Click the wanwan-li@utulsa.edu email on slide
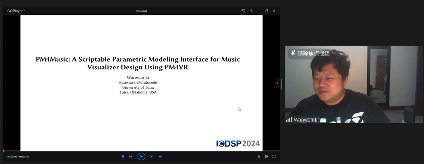 (138, 82)
